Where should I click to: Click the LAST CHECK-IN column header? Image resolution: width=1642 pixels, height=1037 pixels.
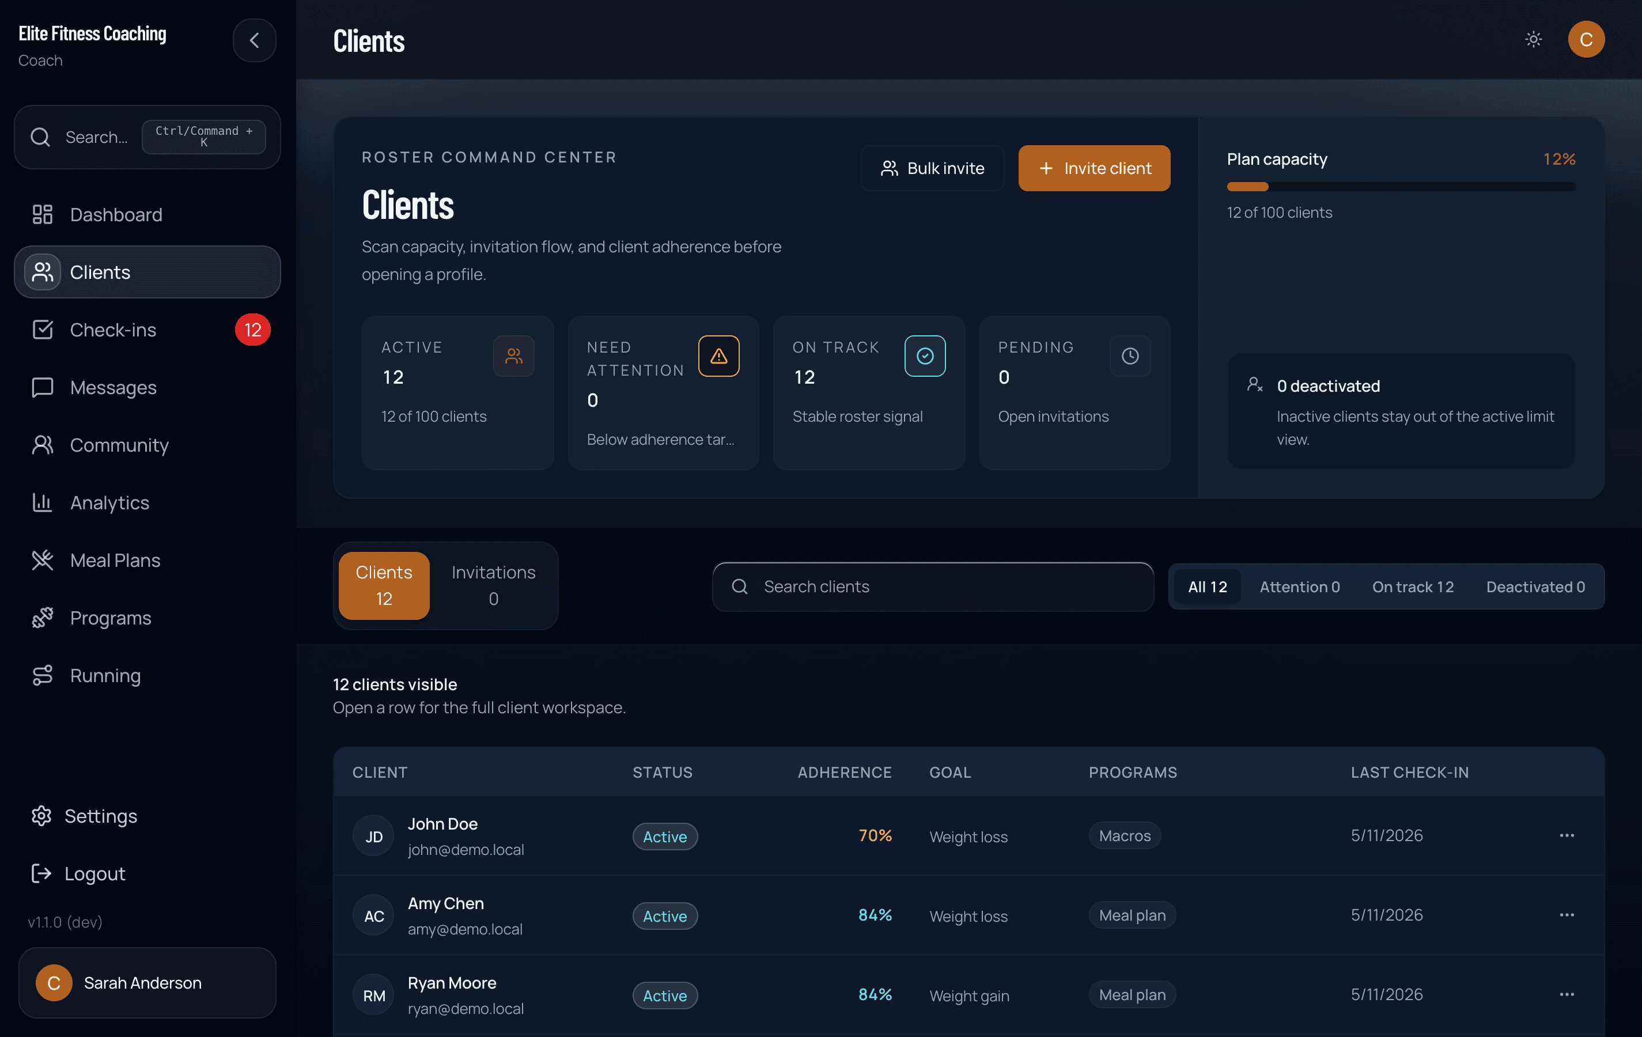click(1409, 773)
